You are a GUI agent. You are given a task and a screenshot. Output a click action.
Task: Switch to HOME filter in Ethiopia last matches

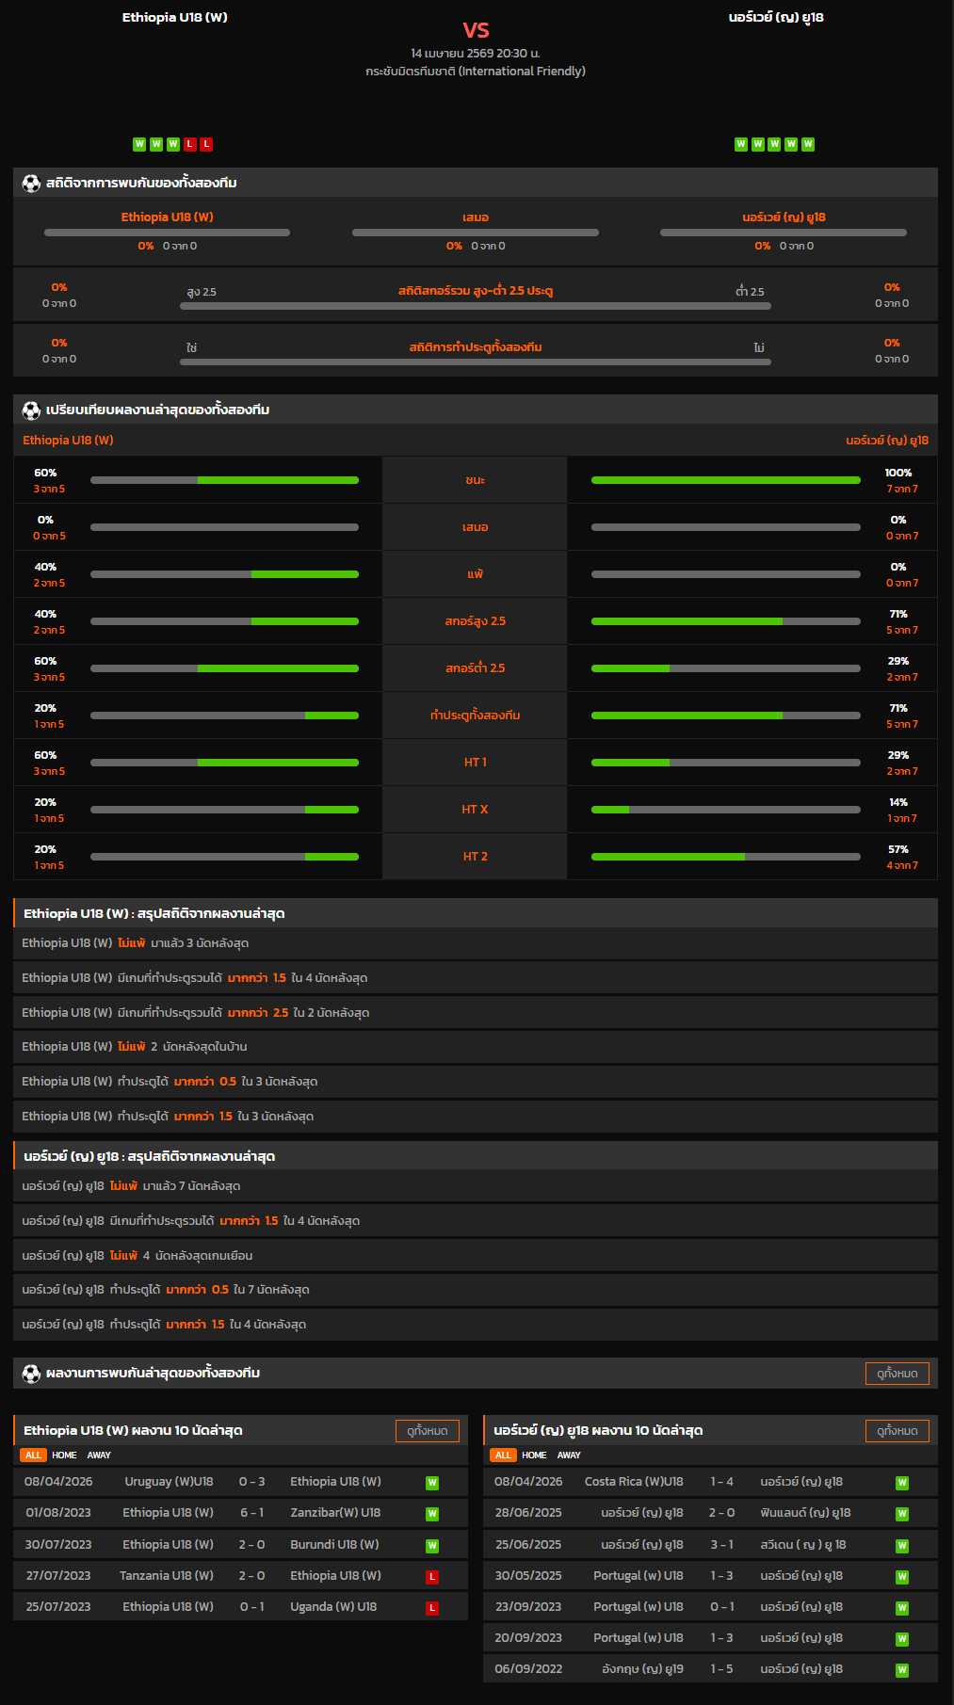(64, 1456)
